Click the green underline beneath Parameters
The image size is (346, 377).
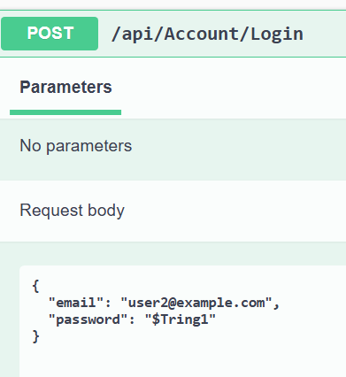tap(65, 112)
